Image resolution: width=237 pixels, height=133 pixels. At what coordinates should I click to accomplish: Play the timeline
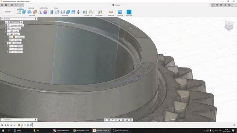point(8,125)
